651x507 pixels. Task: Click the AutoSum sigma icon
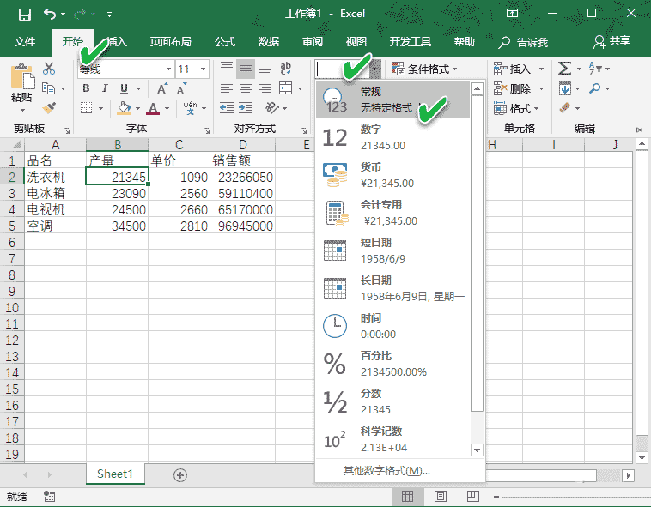(564, 69)
